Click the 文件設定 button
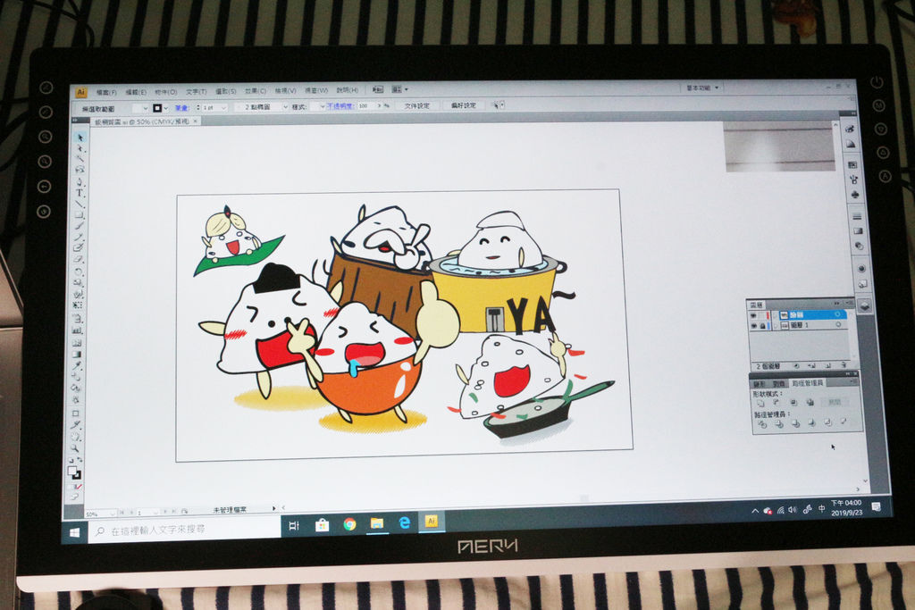The image size is (915, 610). [416, 105]
